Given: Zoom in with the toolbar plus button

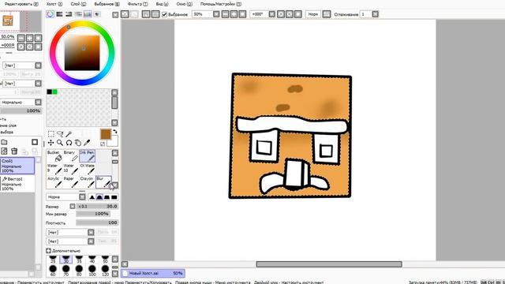Looking at the screenshot, I should coord(234,14).
